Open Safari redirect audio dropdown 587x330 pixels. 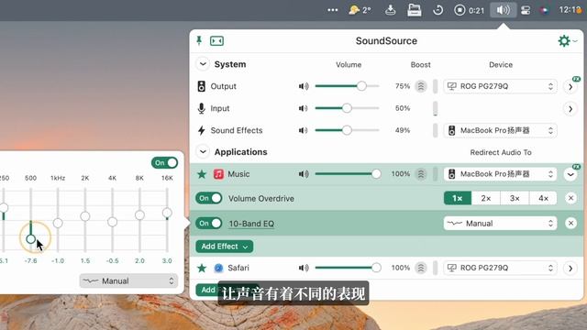(x=500, y=268)
